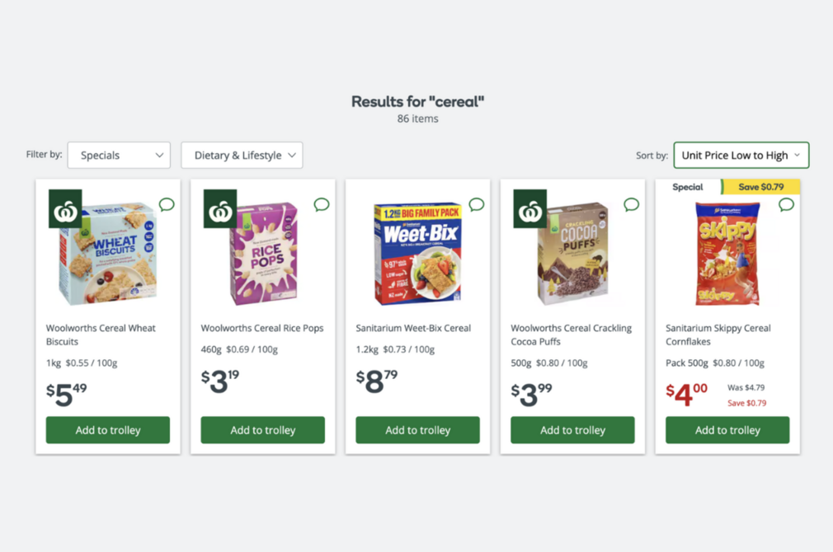The image size is (833, 552).
Task: Open the Unit Price Low to High sort dropdown
Action: tap(741, 155)
